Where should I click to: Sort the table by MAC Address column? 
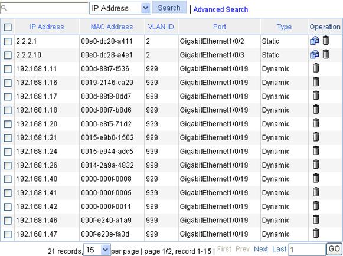tap(112, 27)
